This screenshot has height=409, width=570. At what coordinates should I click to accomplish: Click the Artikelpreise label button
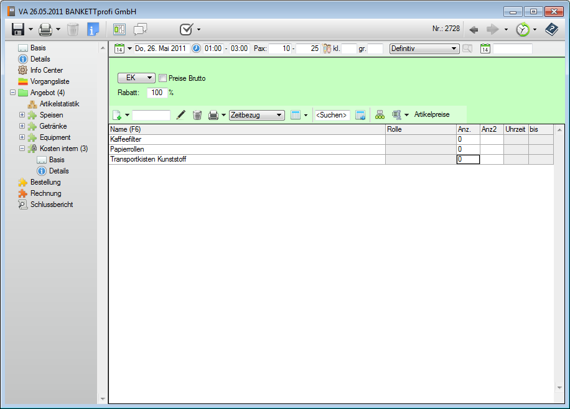coord(432,115)
